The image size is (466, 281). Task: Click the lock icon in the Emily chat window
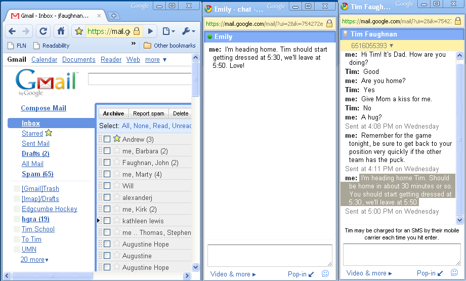(329, 23)
